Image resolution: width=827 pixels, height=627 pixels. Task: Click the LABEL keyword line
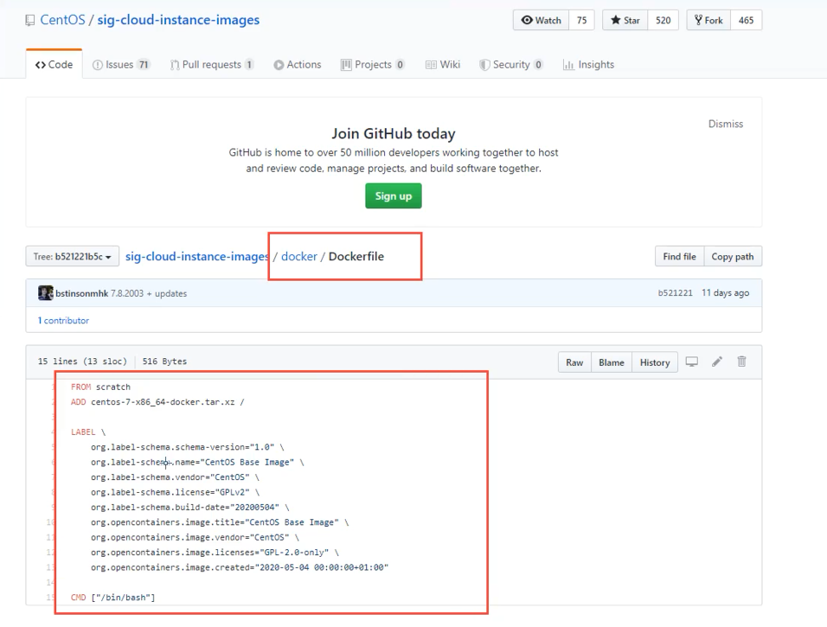tap(88, 432)
